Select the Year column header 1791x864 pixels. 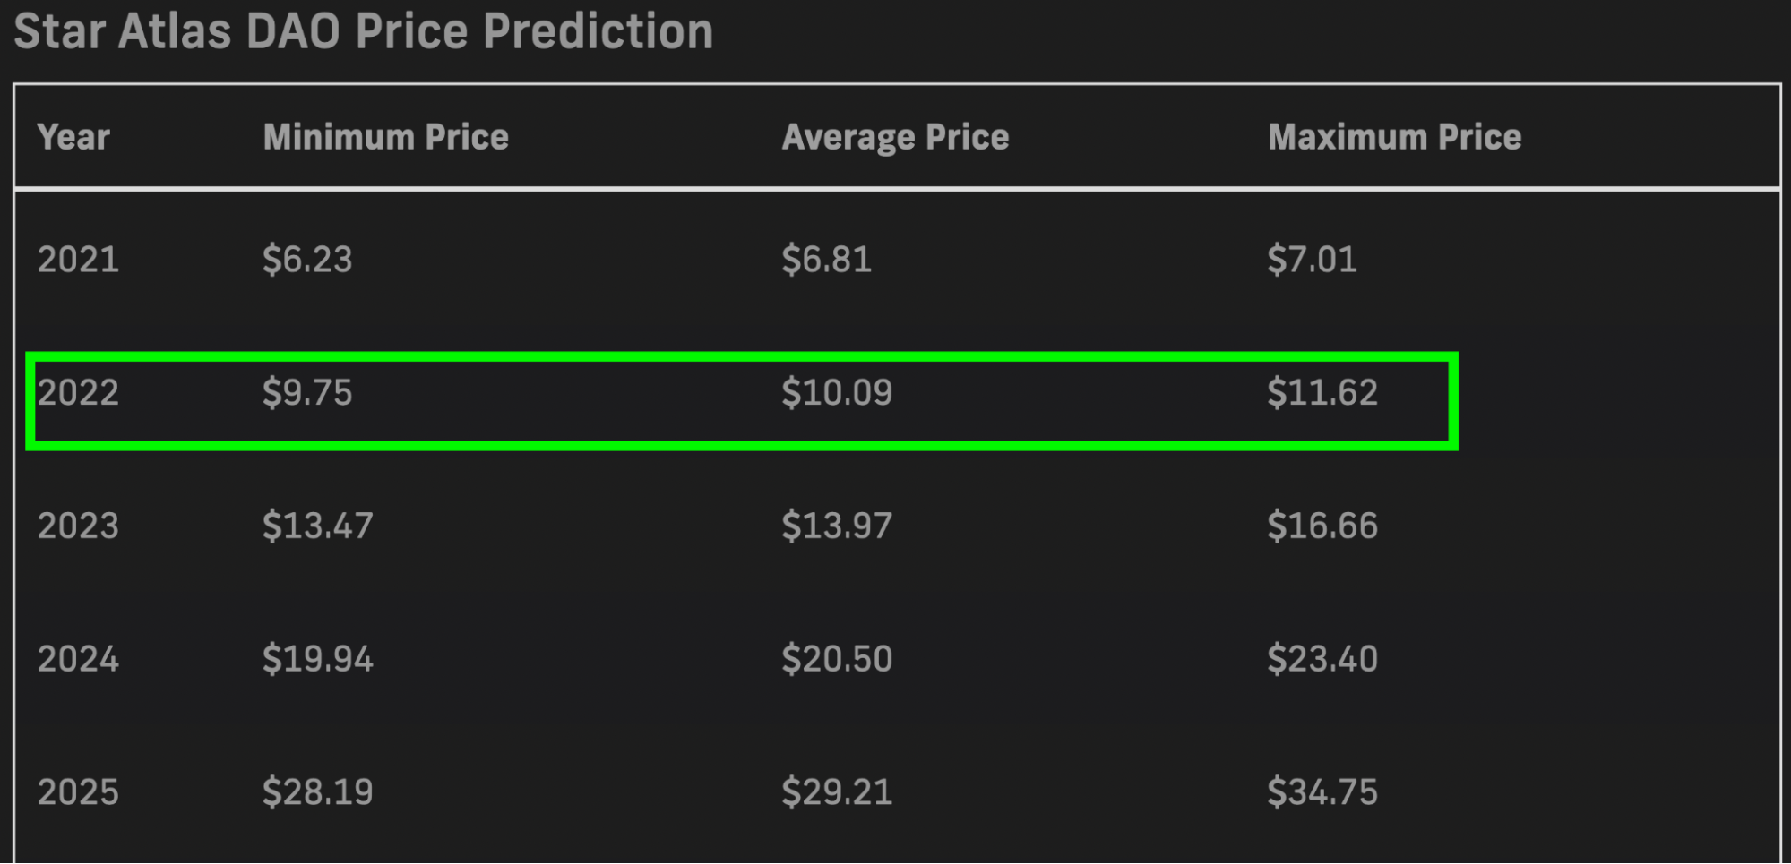tap(73, 137)
